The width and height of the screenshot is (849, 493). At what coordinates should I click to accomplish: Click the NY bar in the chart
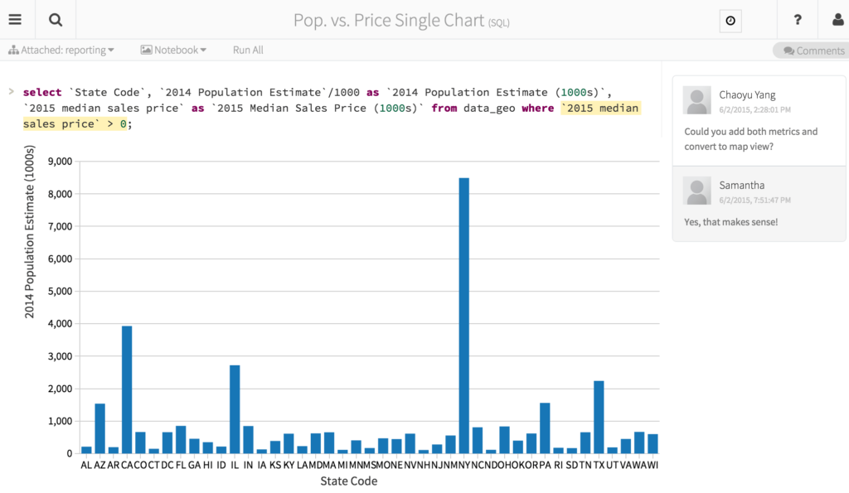tap(464, 315)
